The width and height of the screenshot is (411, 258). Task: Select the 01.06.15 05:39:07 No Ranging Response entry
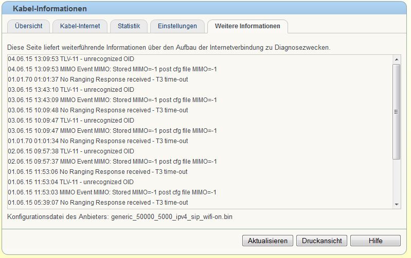[98, 203]
